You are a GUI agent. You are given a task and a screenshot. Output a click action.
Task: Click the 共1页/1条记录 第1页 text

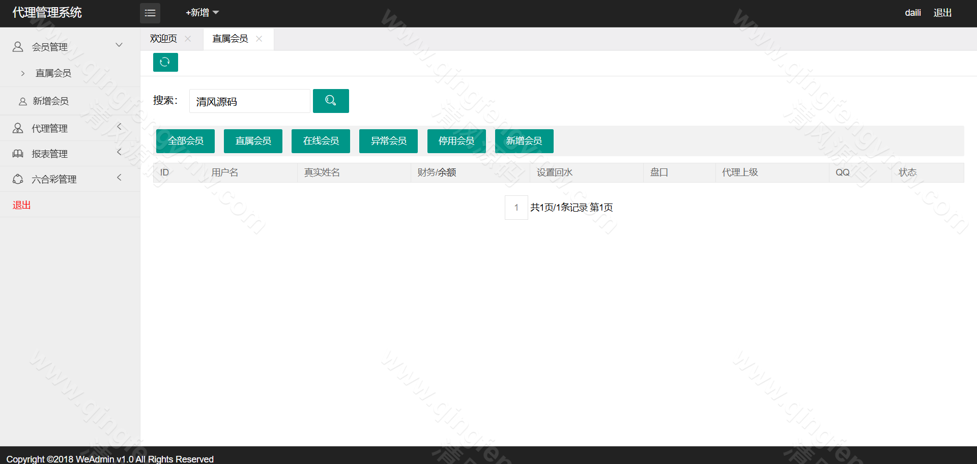click(x=571, y=208)
